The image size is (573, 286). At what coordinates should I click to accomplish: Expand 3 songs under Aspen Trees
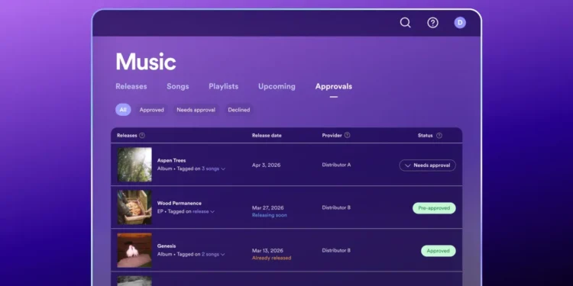(x=213, y=169)
